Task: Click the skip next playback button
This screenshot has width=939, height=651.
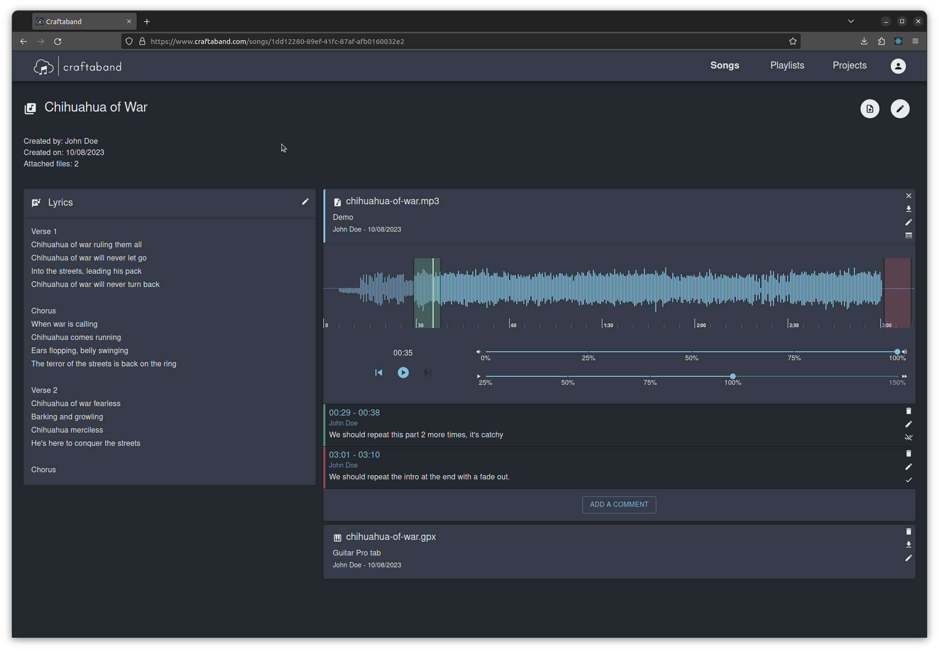Action: (428, 373)
